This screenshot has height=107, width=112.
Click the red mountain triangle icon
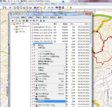pyautogui.click(x=38, y=8)
